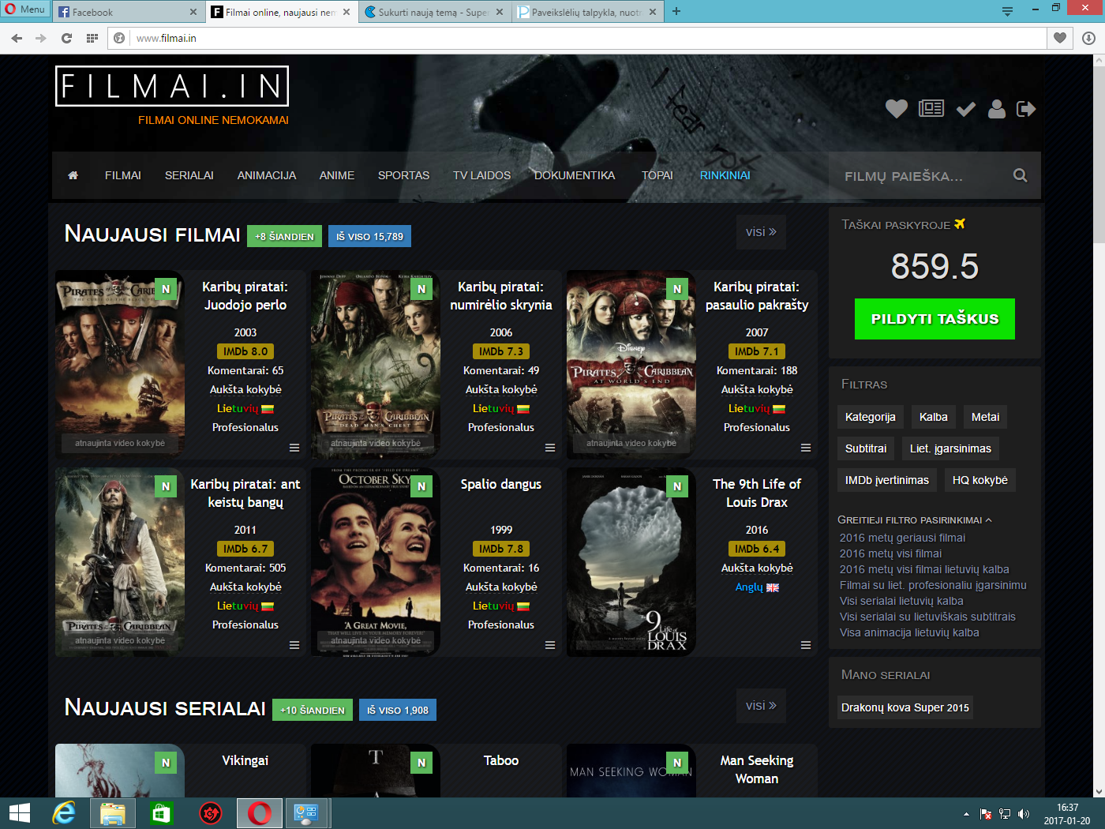Open File Explorer from taskbar
The height and width of the screenshot is (829, 1105).
tap(113, 813)
